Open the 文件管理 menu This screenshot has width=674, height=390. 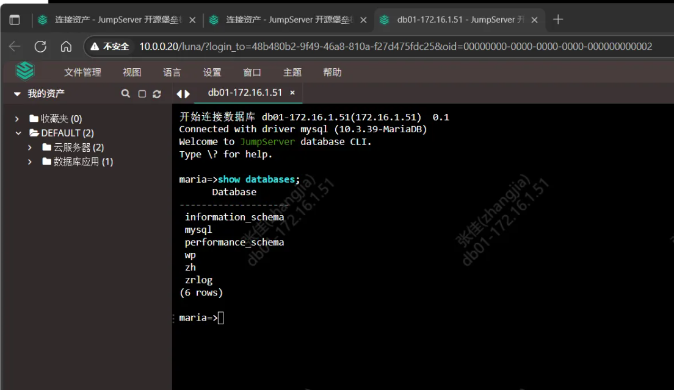click(x=83, y=73)
